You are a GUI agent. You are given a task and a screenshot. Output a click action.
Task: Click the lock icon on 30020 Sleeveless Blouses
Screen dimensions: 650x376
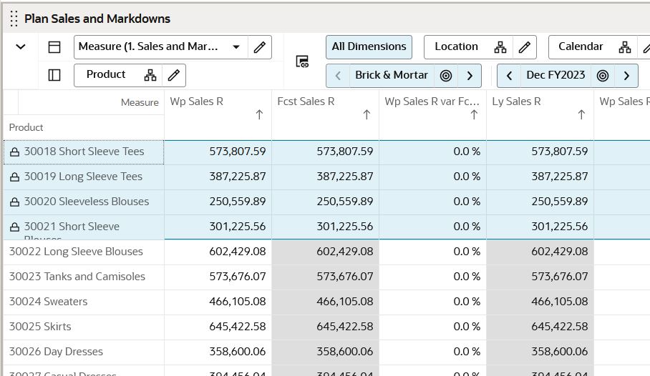click(x=14, y=202)
